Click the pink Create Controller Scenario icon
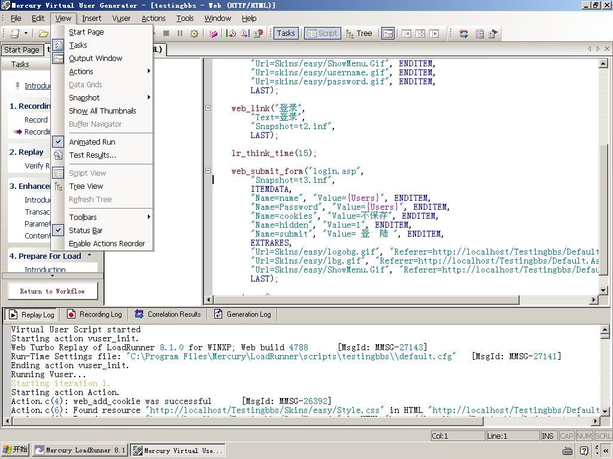This screenshot has width=613, height=459. [x=213, y=33]
